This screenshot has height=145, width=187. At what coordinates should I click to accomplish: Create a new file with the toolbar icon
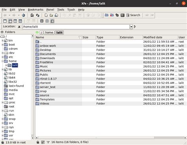click(46, 15)
